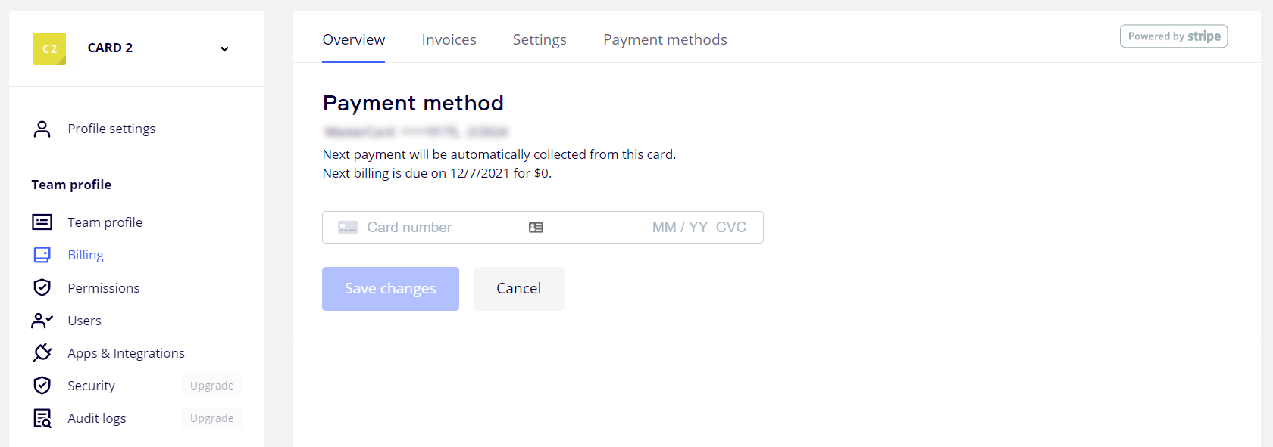Click the Security shield icon
The height and width of the screenshot is (447, 1273).
click(42, 386)
